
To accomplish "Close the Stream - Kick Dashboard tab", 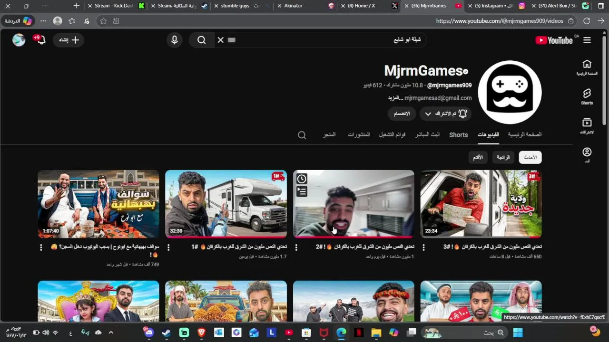I will [x=90, y=6].
